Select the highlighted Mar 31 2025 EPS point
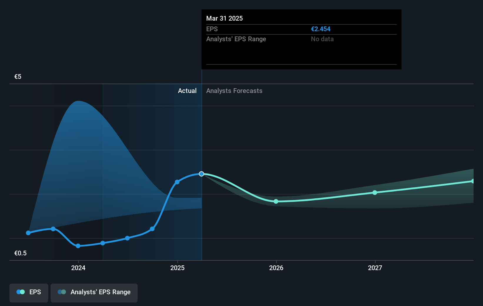The height and width of the screenshot is (306, 483). 201,174
